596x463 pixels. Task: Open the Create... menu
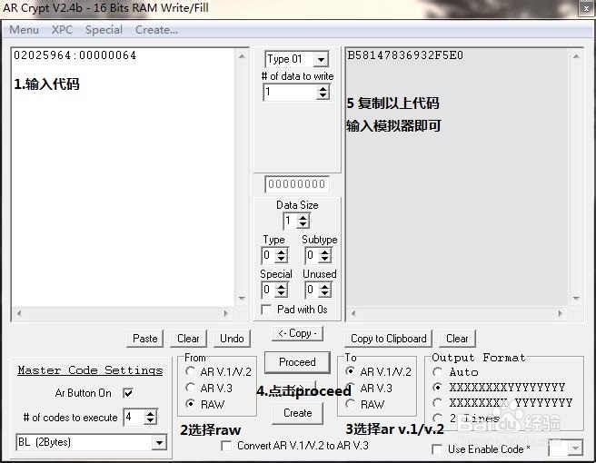[156, 30]
